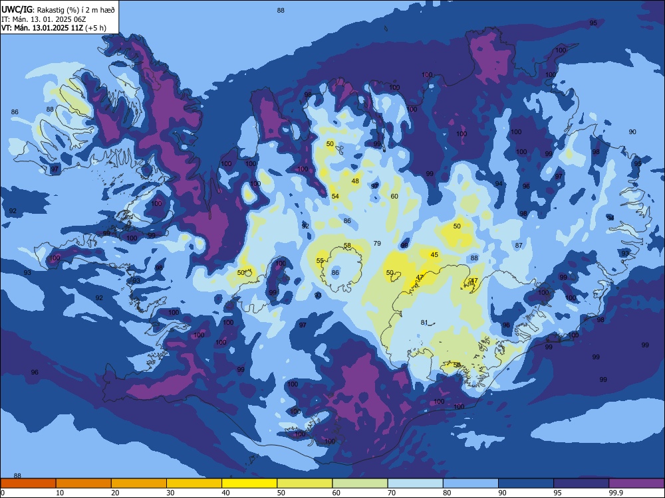The height and width of the screenshot is (498, 665).
Task: Click the map value '79' in central highlands
Action: tap(377, 243)
